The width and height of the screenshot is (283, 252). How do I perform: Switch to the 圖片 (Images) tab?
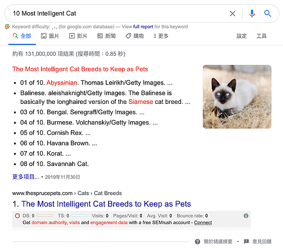click(x=50, y=36)
